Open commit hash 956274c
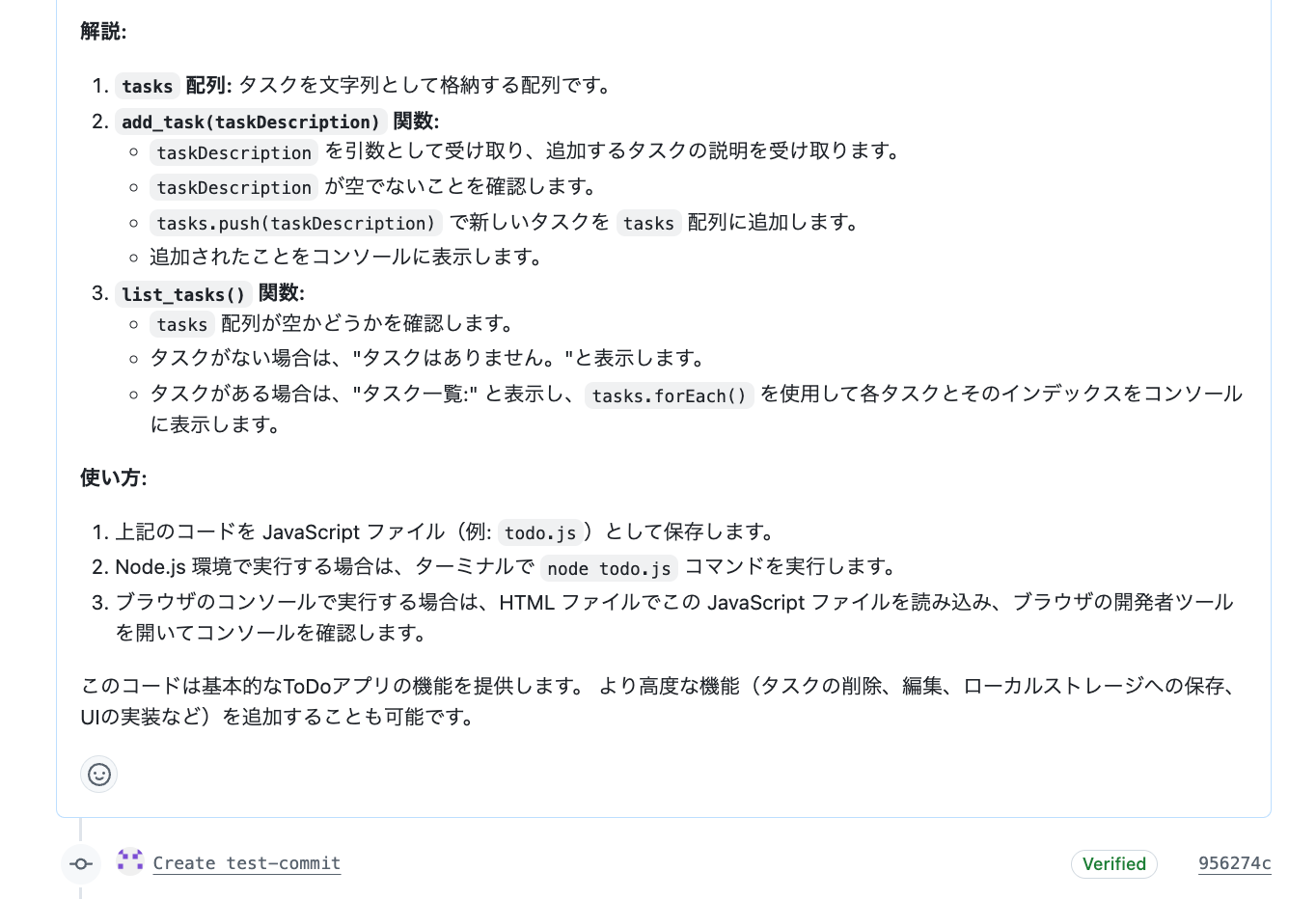The image size is (1316, 899). click(1234, 863)
